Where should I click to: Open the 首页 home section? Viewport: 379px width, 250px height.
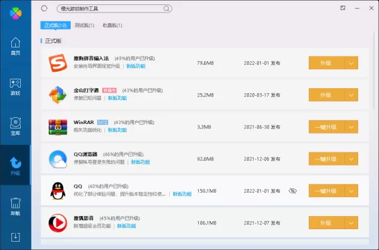point(15,46)
